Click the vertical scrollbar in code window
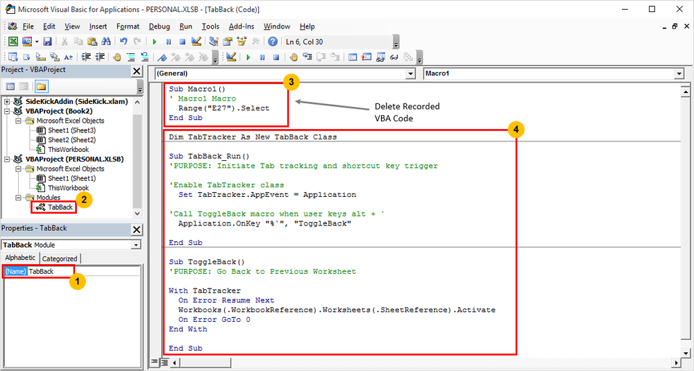This screenshot has width=694, height=371. click(685, 221)
